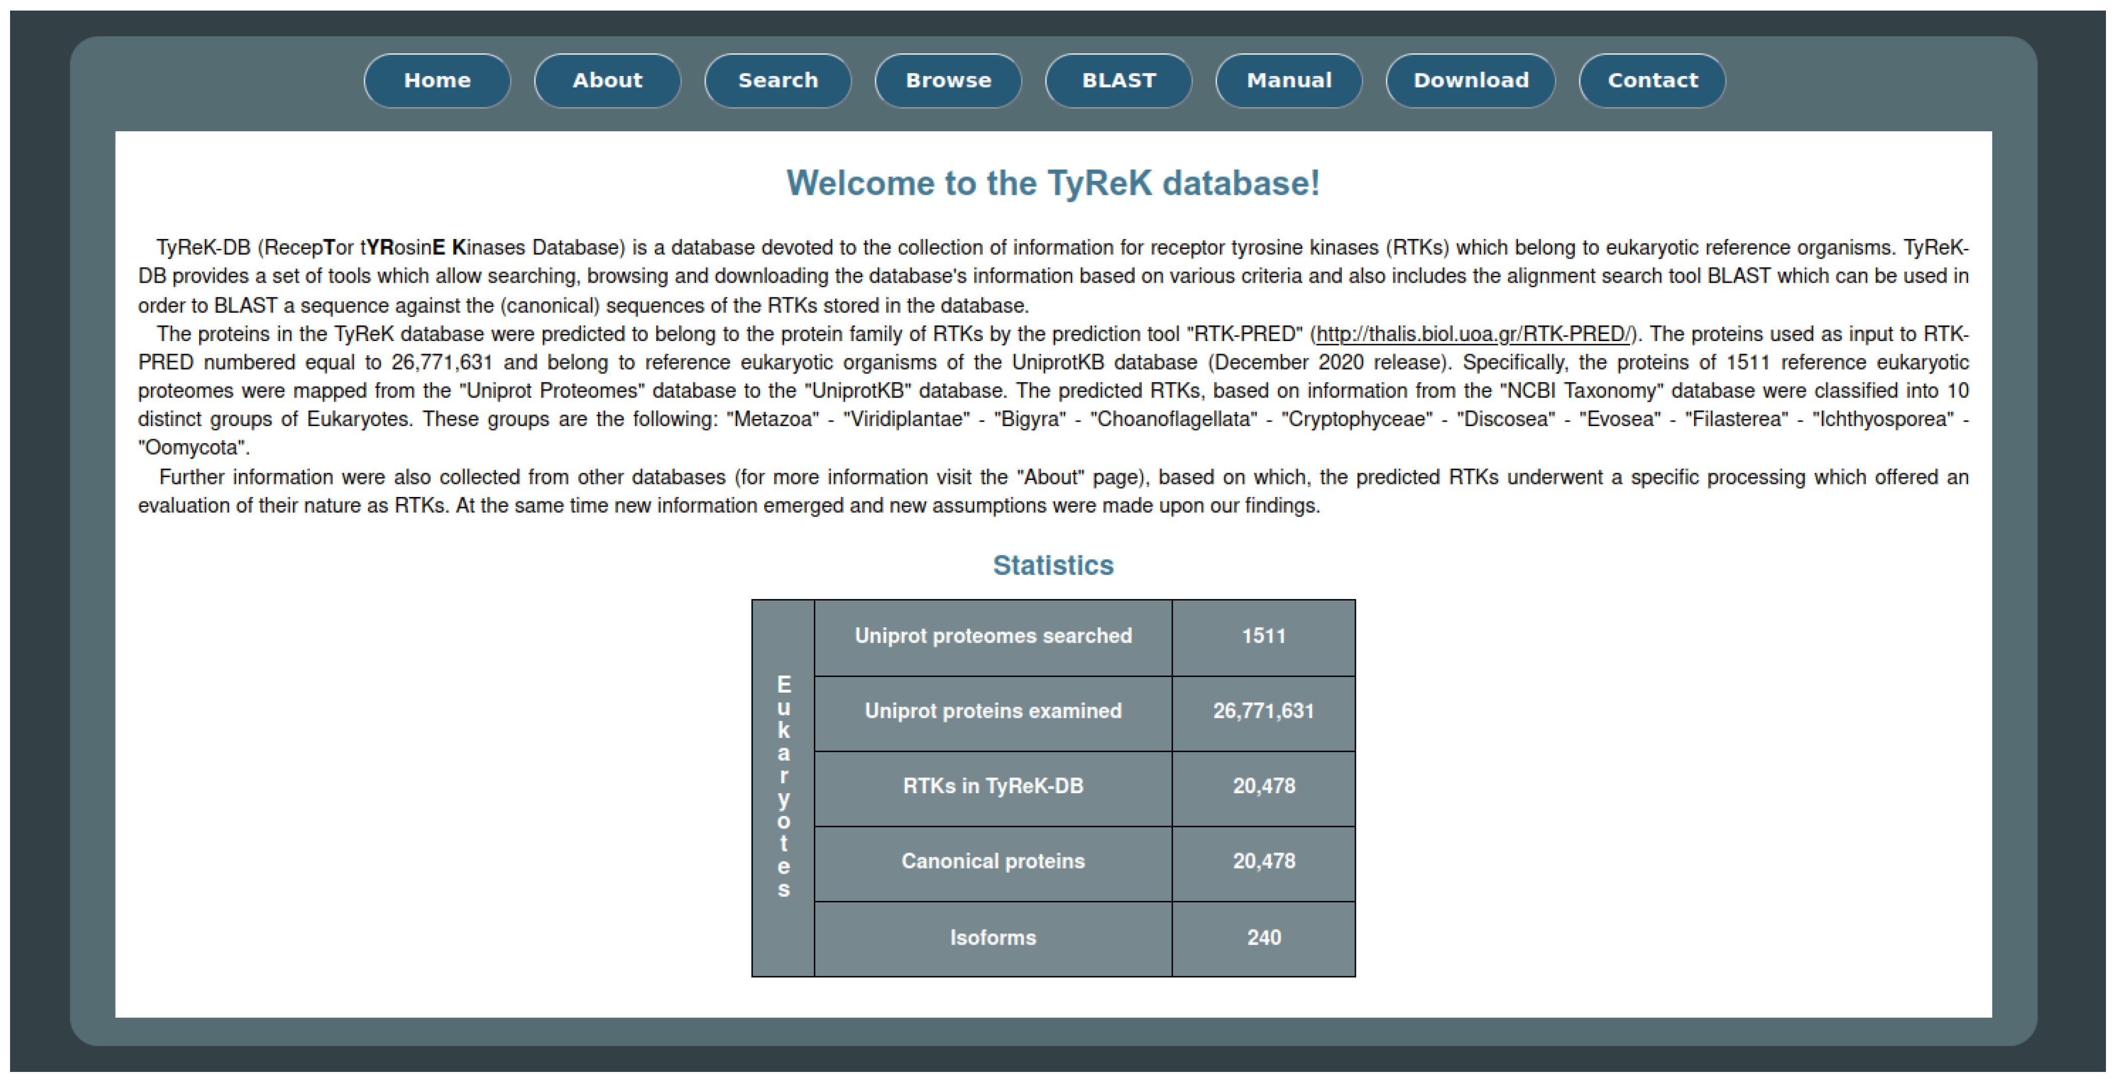The width and height of the screenshot is (2117, 1084).
Task: Select the Uniprot proteomes searched cell
Action: 993,637
